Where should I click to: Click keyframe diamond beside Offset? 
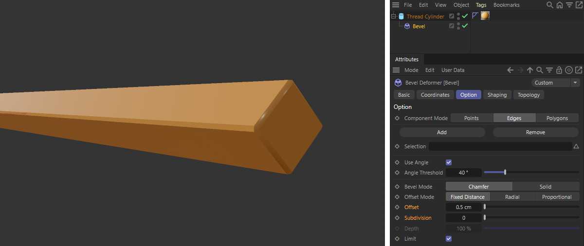[x=397, y=207]
